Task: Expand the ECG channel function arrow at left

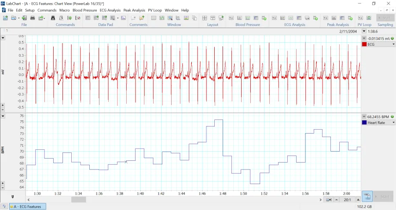Action: 3,38
